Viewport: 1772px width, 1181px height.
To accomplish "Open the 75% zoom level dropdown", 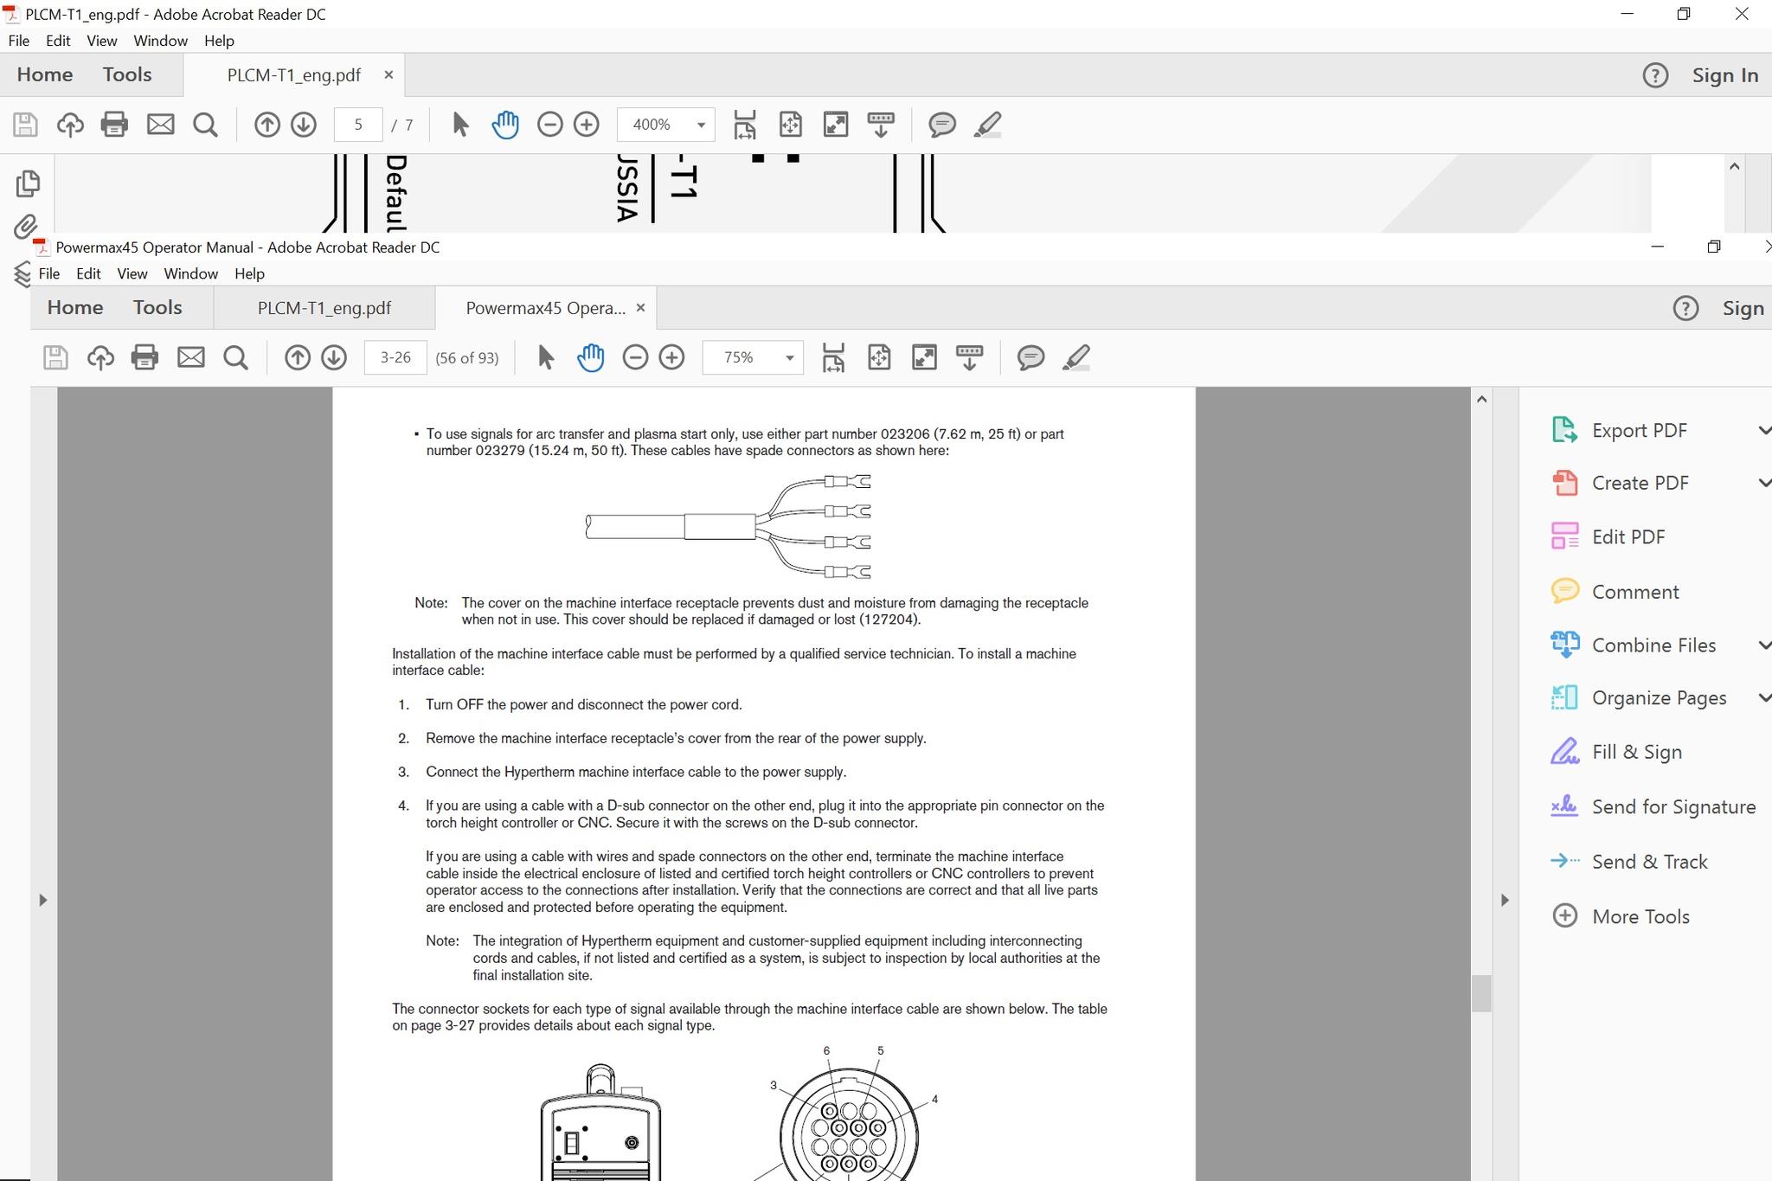I will [789, 357].
